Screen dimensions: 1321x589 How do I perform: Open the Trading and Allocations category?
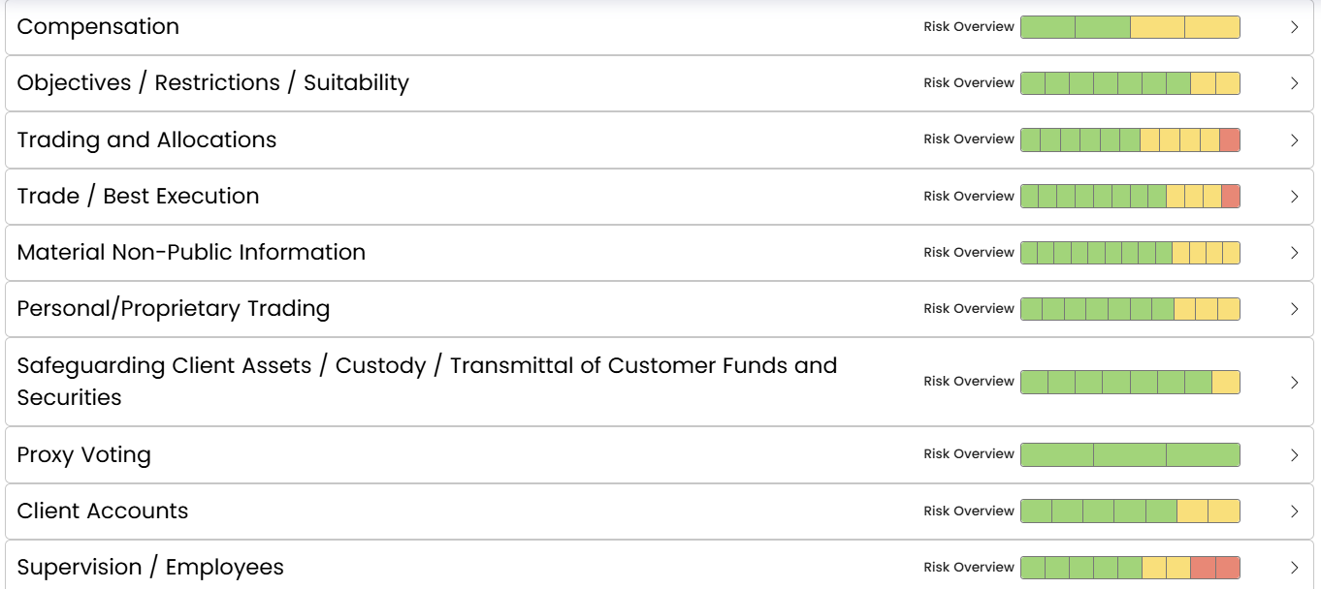coord(145,139)
